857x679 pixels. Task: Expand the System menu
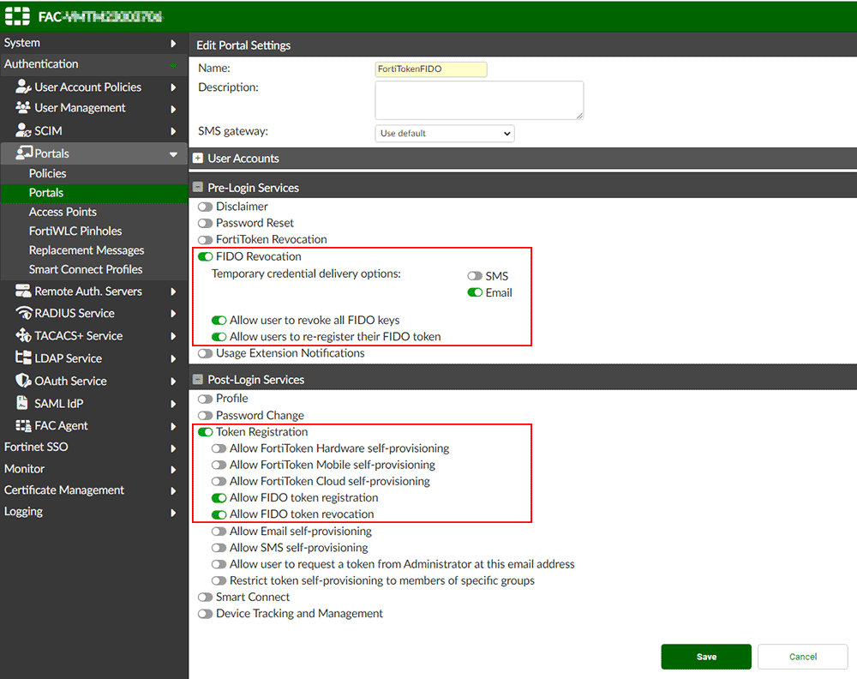pos(93,43)
